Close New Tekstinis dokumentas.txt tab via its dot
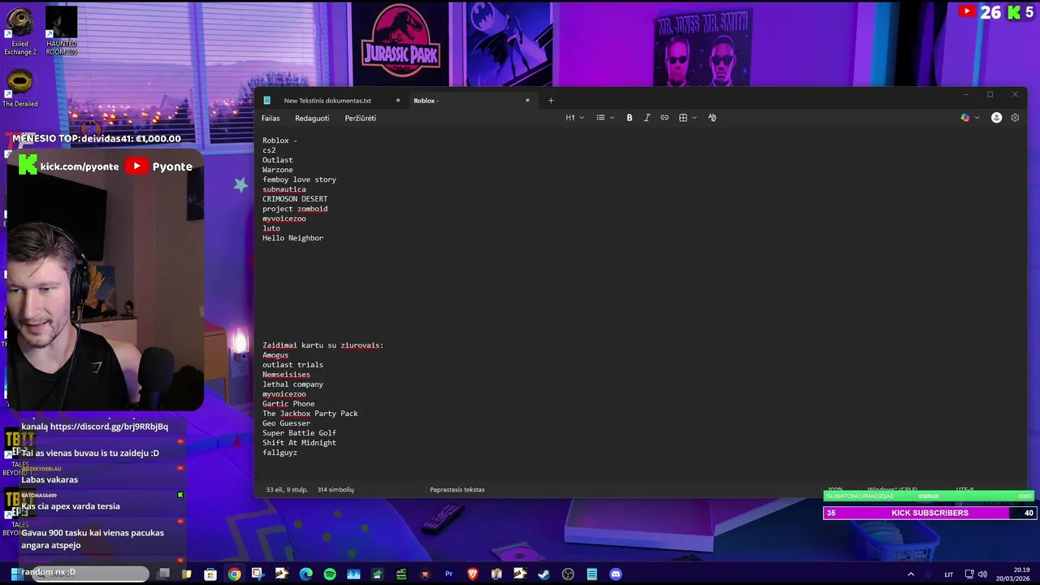 pos(398,101)
